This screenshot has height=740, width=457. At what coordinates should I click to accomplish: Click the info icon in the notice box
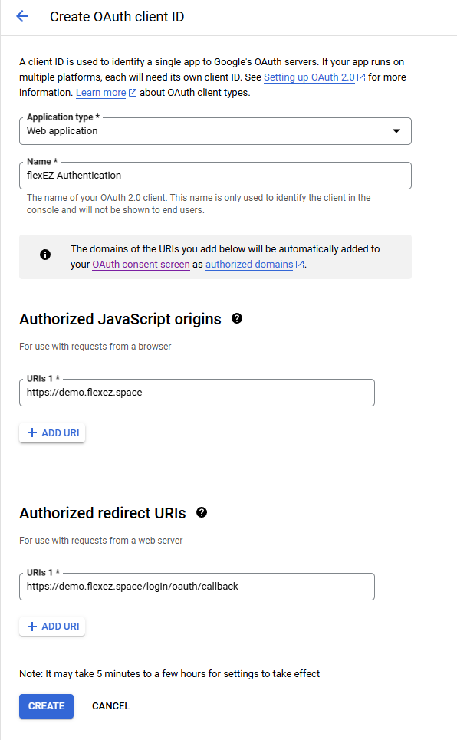click(45, 255)
